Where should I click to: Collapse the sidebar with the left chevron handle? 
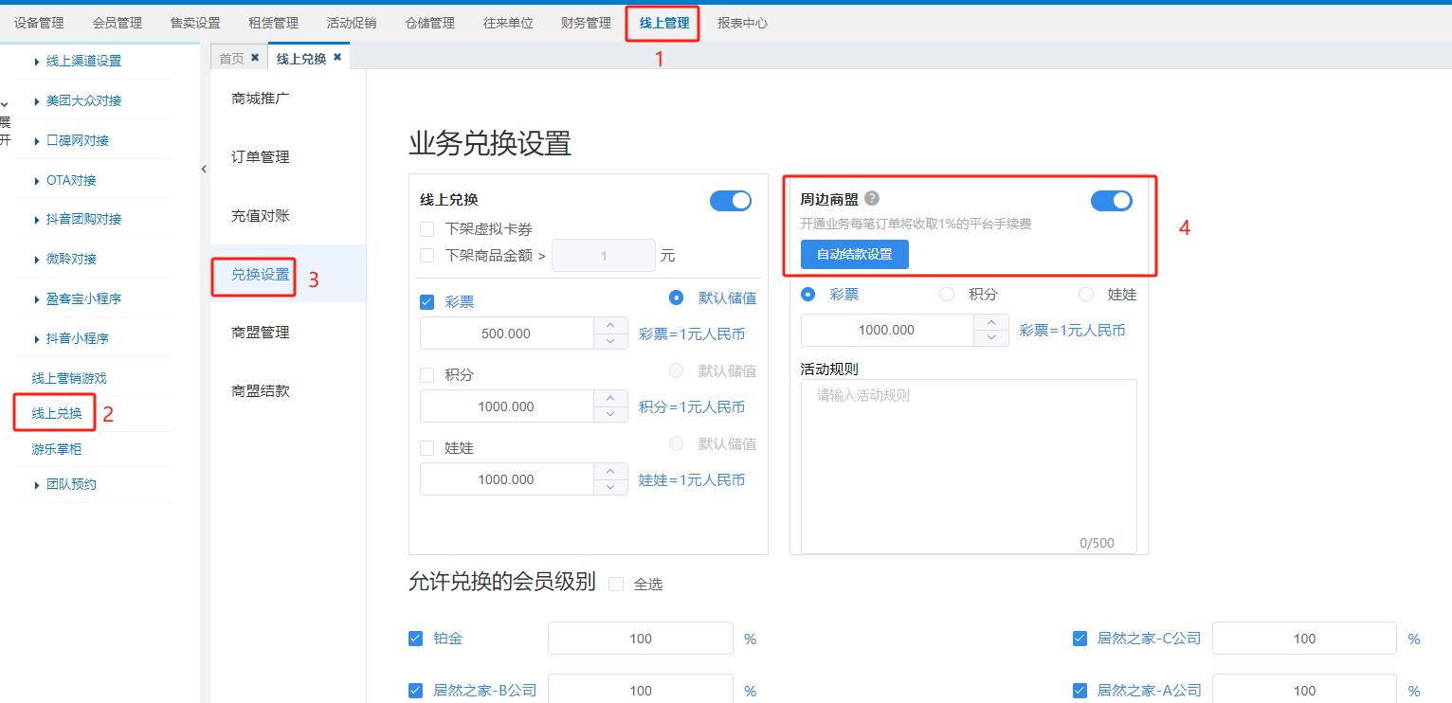(204, 170)
